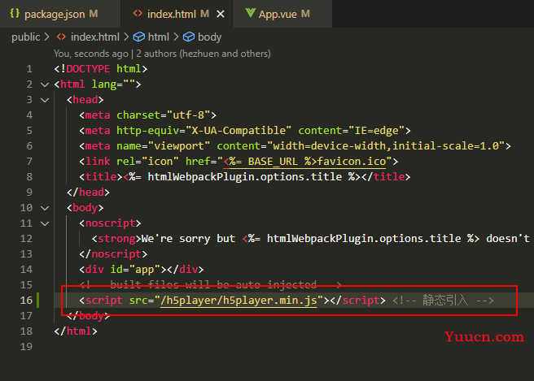534x381 pixels.
Task: Collapse the body section fold on line 10
Action: tap(45, 208)
